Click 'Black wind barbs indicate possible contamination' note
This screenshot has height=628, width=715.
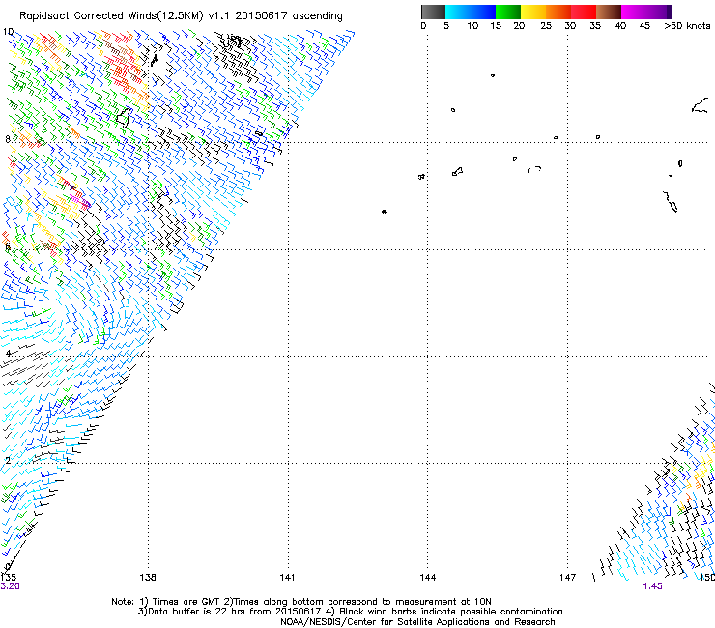click(446, 612)
